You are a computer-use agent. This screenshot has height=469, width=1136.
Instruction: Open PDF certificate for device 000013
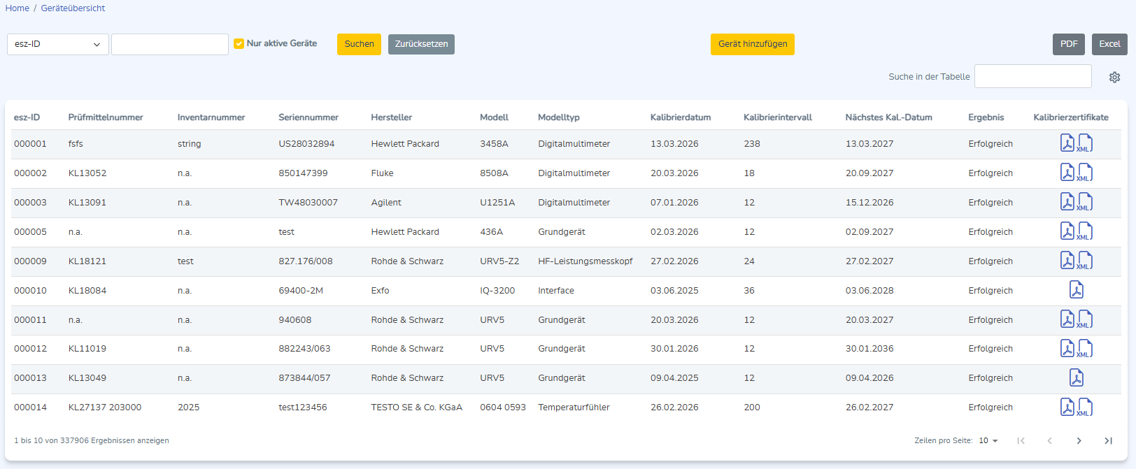[1076, 378]
